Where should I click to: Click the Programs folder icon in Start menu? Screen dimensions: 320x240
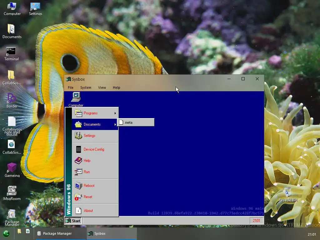click(78, 113)
